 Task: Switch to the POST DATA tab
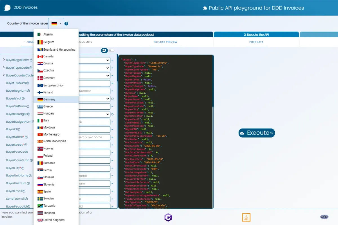(256, 42)
